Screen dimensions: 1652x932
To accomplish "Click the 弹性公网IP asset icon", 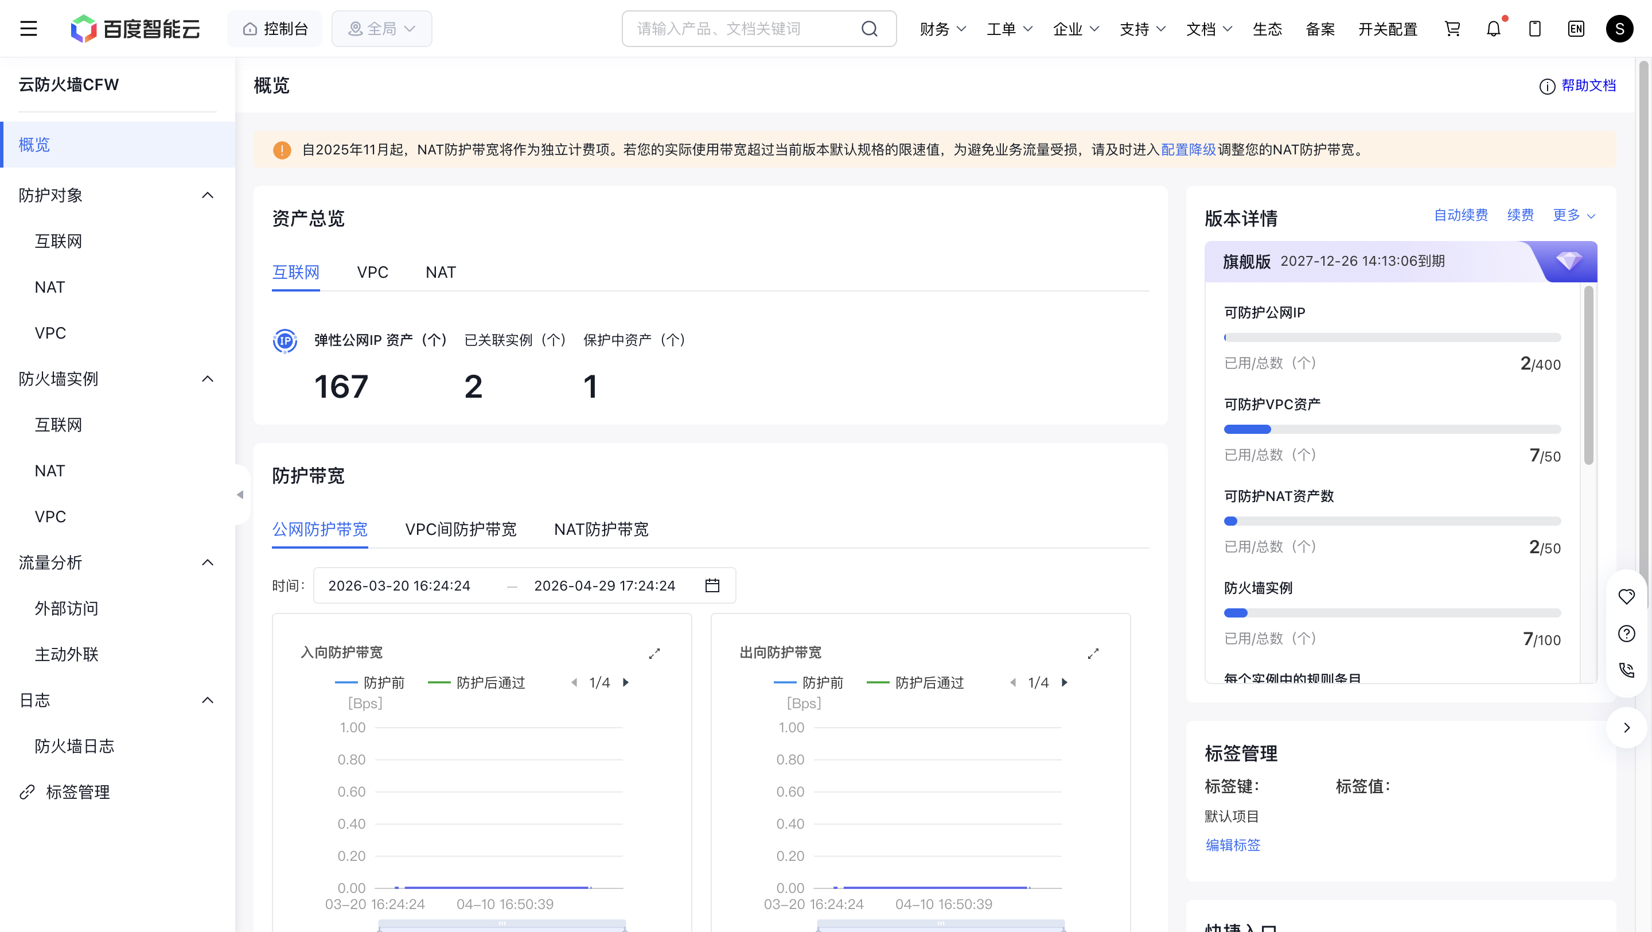I will click(285, 340).
